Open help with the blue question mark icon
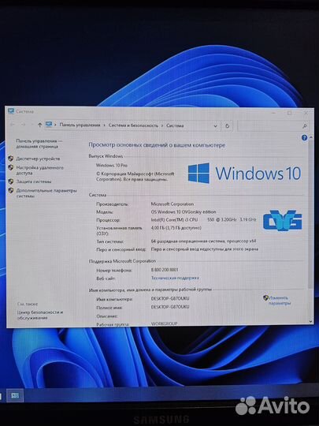 pyautogui.click(x=304, y=138)
